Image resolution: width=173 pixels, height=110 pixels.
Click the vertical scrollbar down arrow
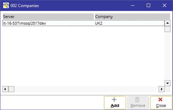[x=168, y=83]
